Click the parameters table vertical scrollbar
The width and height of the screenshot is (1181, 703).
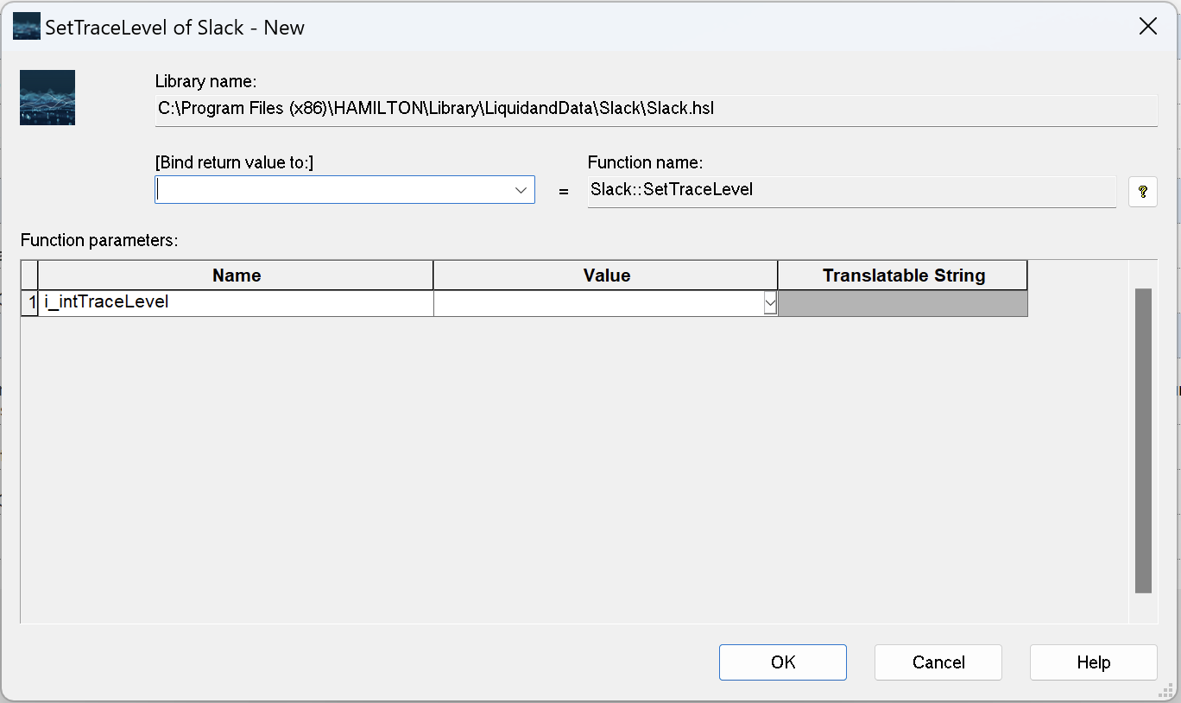(x=1143, y=440)
